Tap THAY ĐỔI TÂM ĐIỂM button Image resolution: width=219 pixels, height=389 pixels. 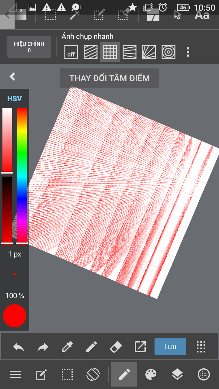[x=109, y=78]
